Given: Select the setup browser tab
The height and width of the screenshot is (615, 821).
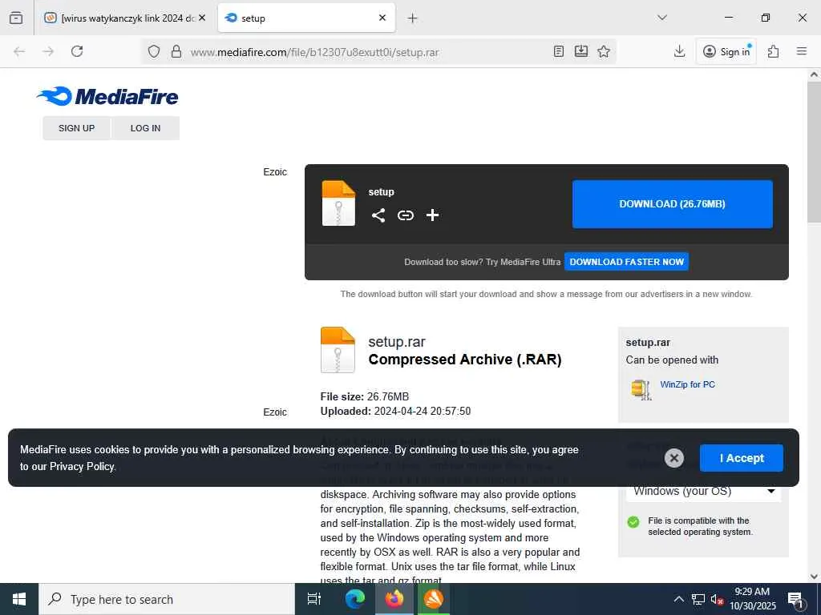Looking at the screenshot, I should (306, 18).
